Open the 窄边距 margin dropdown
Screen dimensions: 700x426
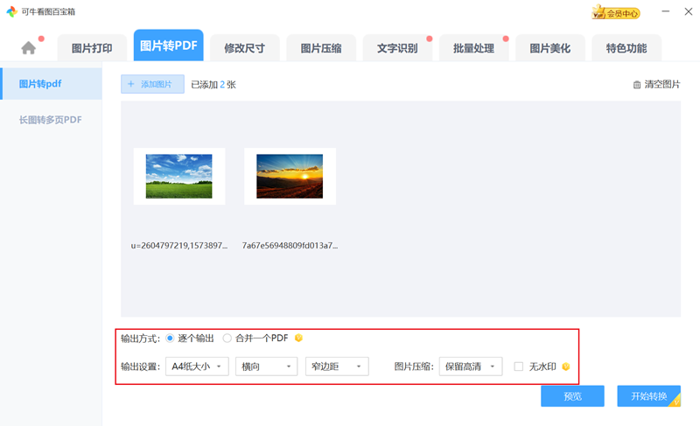pos(337,367)
